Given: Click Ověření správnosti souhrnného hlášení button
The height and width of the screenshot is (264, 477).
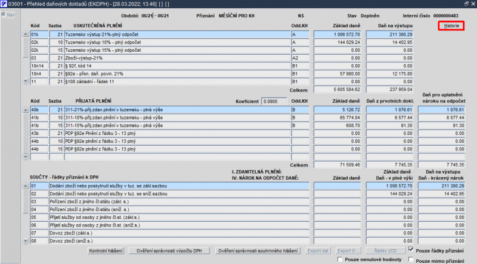Looking at the screenshot, I should click(x=258, y=251).
